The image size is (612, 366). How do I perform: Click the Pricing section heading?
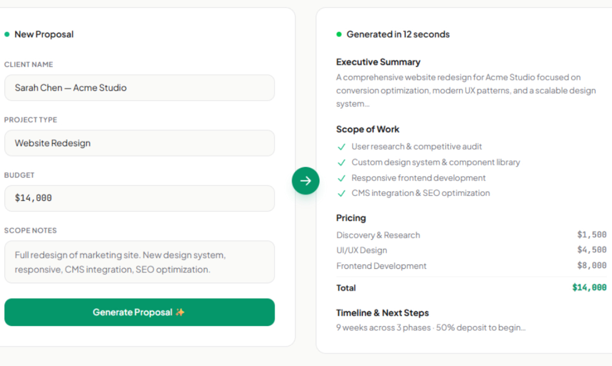coord(351,218)
